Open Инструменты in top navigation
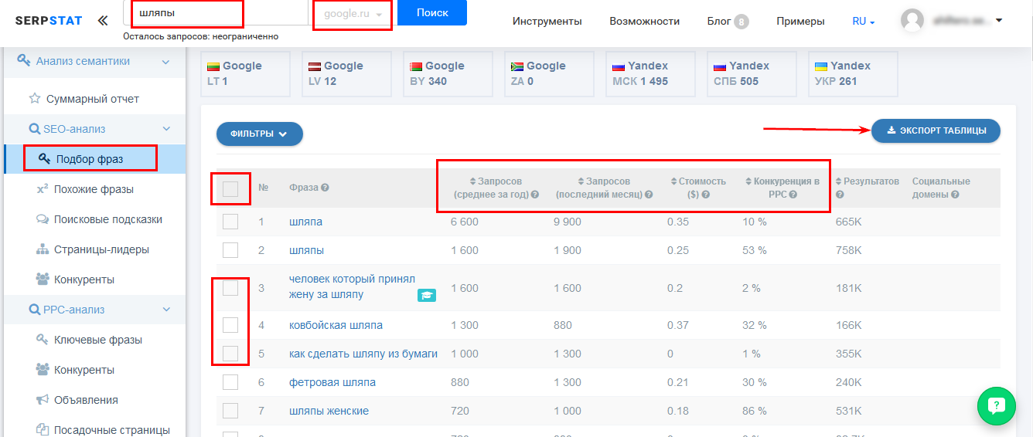This screenshot has height=437, width=1033. point(547,22)
